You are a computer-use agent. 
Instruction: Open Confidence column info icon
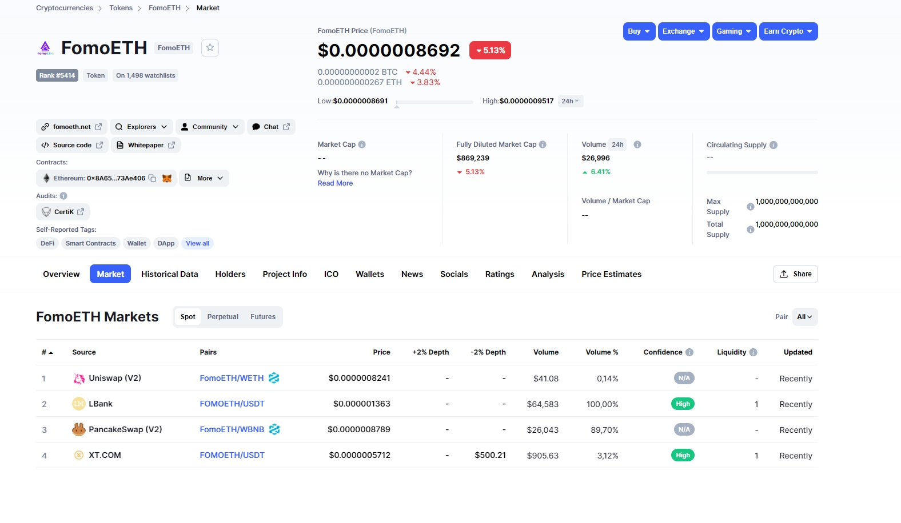pos(689,352)
